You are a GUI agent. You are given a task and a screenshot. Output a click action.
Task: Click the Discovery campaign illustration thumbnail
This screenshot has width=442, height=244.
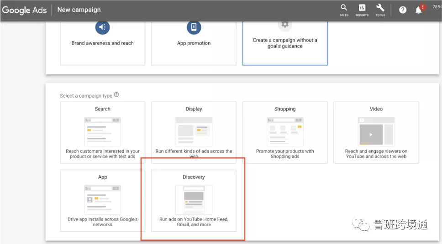(194, 200)
